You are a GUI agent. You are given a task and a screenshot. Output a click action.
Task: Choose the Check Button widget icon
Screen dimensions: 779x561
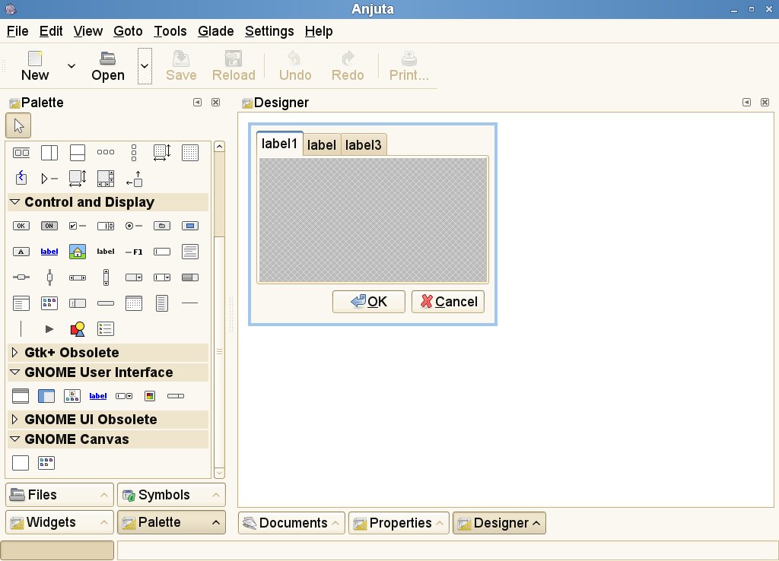click(78, 226)
